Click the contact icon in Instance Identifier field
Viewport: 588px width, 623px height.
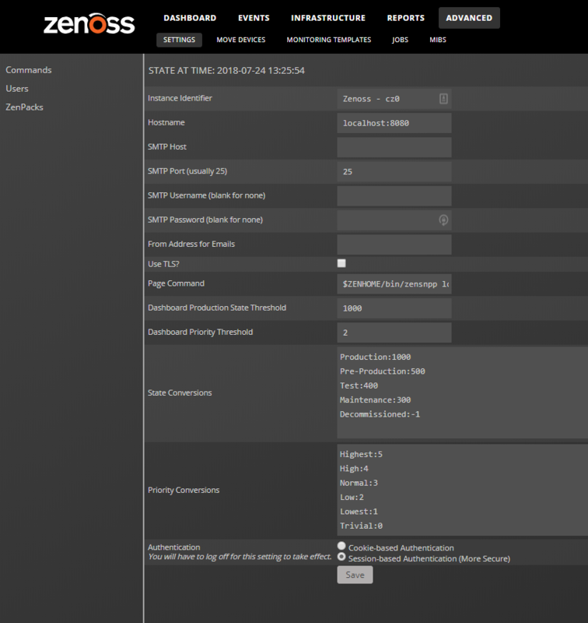[x=443, y=99]
